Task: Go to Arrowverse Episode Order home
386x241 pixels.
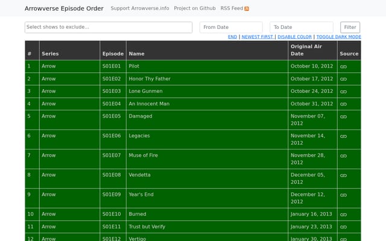Action: point(64,8)
